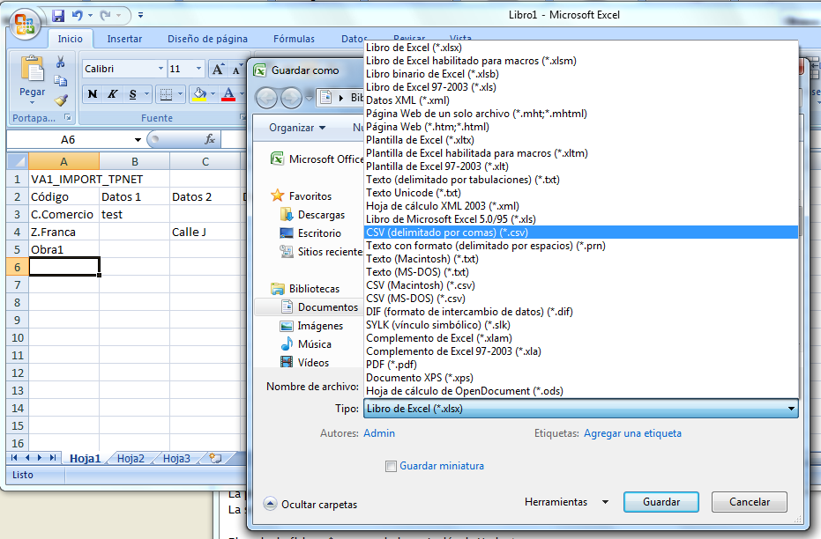Click the Guardar button
Viewport: 821px width, 539px height.
[661, 502]
